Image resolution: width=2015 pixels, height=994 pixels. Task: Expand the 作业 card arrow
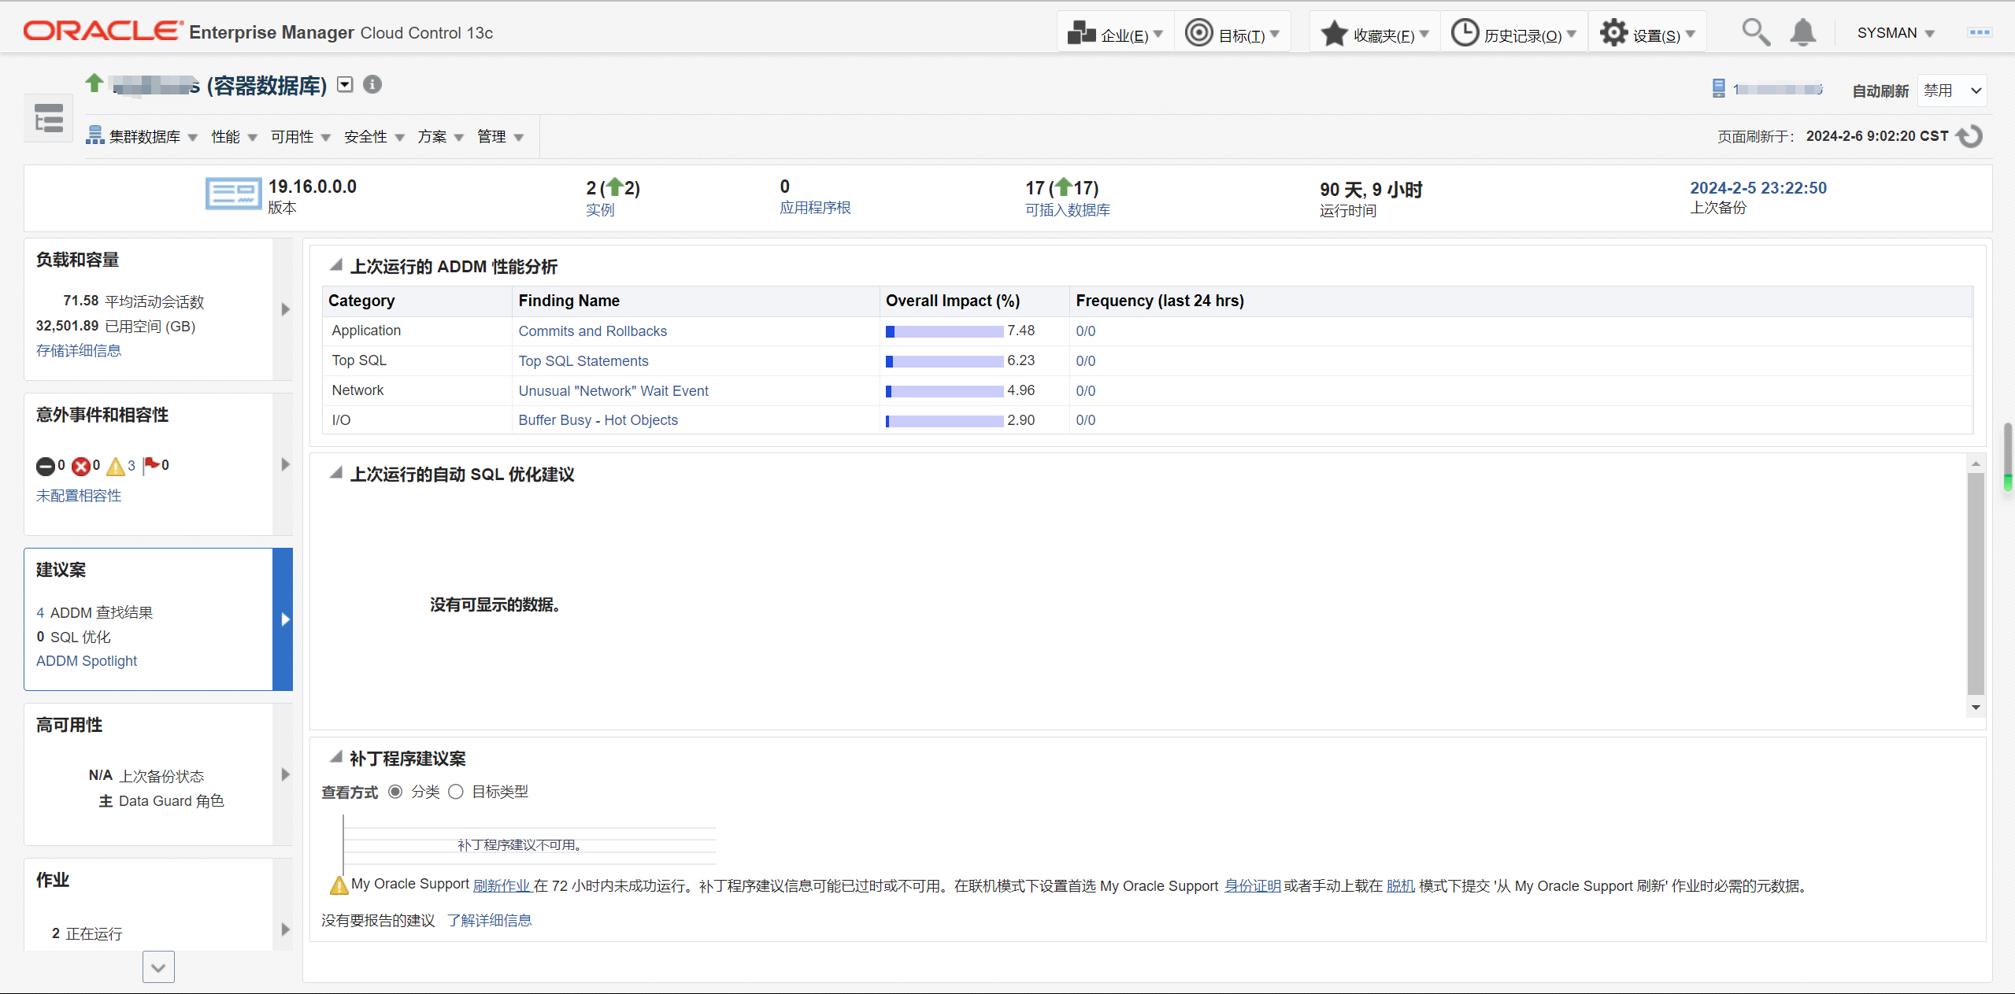pyautogui.click(x=285, y=929)
